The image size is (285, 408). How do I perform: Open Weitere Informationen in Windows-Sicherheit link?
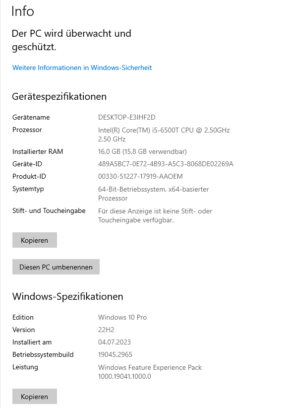82,68
